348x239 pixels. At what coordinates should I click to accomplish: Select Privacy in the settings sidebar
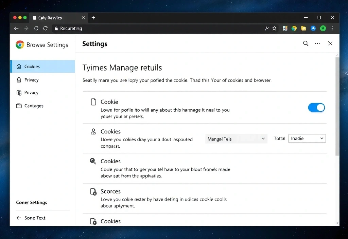(31, 80)
